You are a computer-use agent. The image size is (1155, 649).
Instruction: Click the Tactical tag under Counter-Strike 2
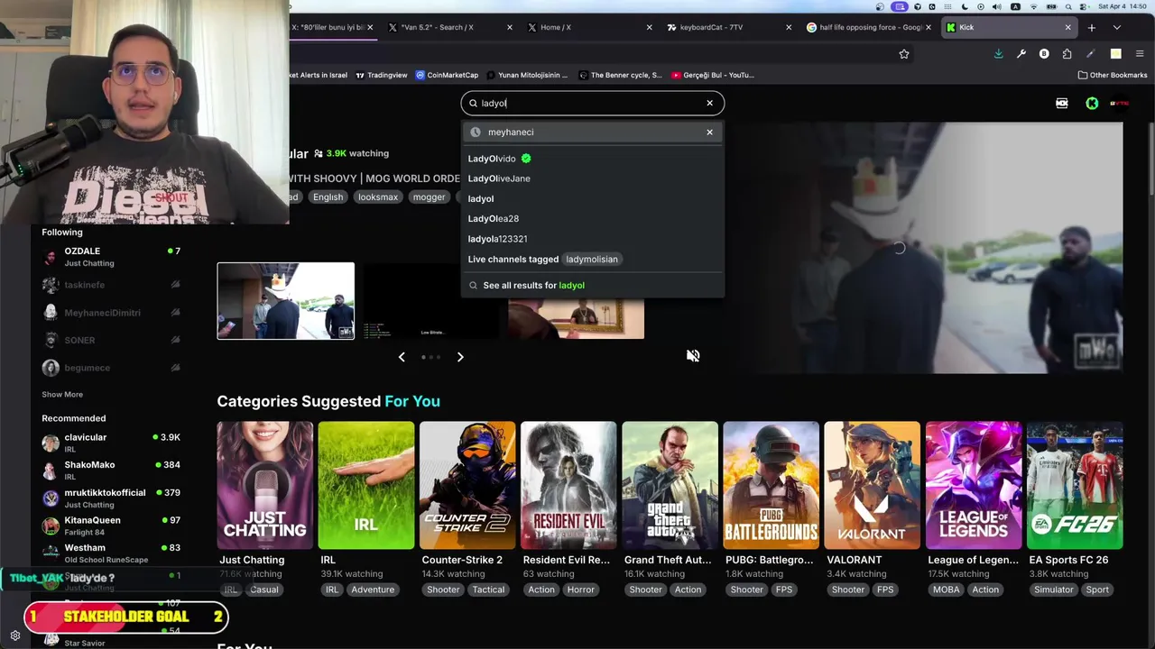click(488, 590)
